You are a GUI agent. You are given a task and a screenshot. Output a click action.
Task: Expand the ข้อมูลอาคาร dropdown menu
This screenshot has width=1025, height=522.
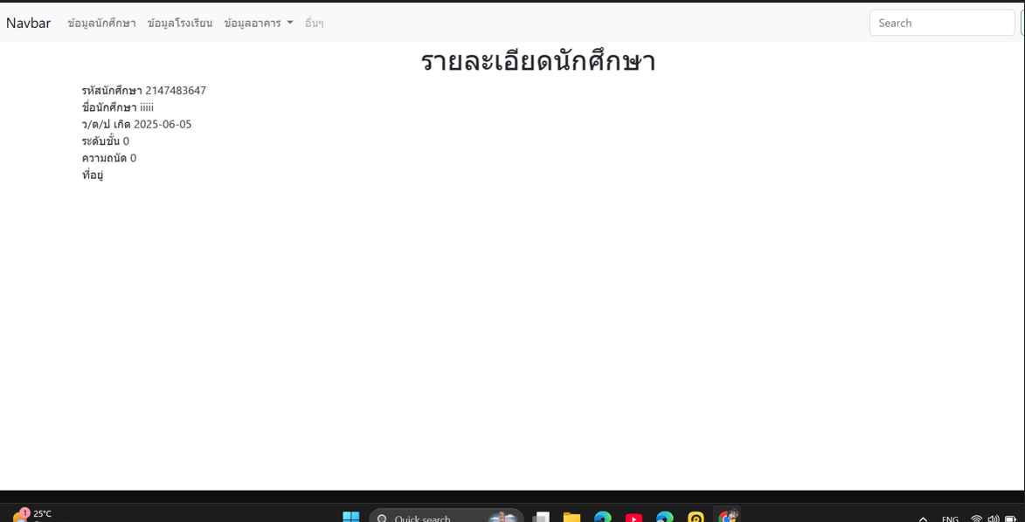[x=258, y=23]
